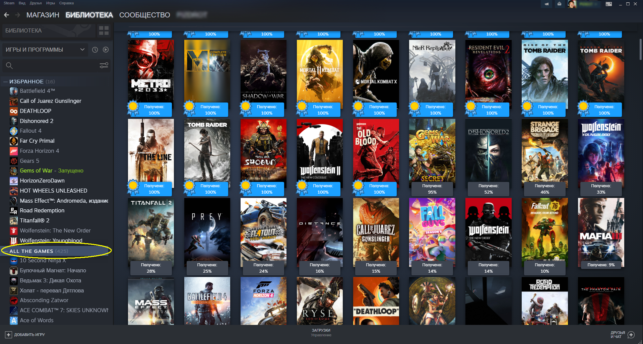The width and height of the screenshot is (643, 344).
Task: Click the advanced filter sliders icon
Action: tap(104, 65)
